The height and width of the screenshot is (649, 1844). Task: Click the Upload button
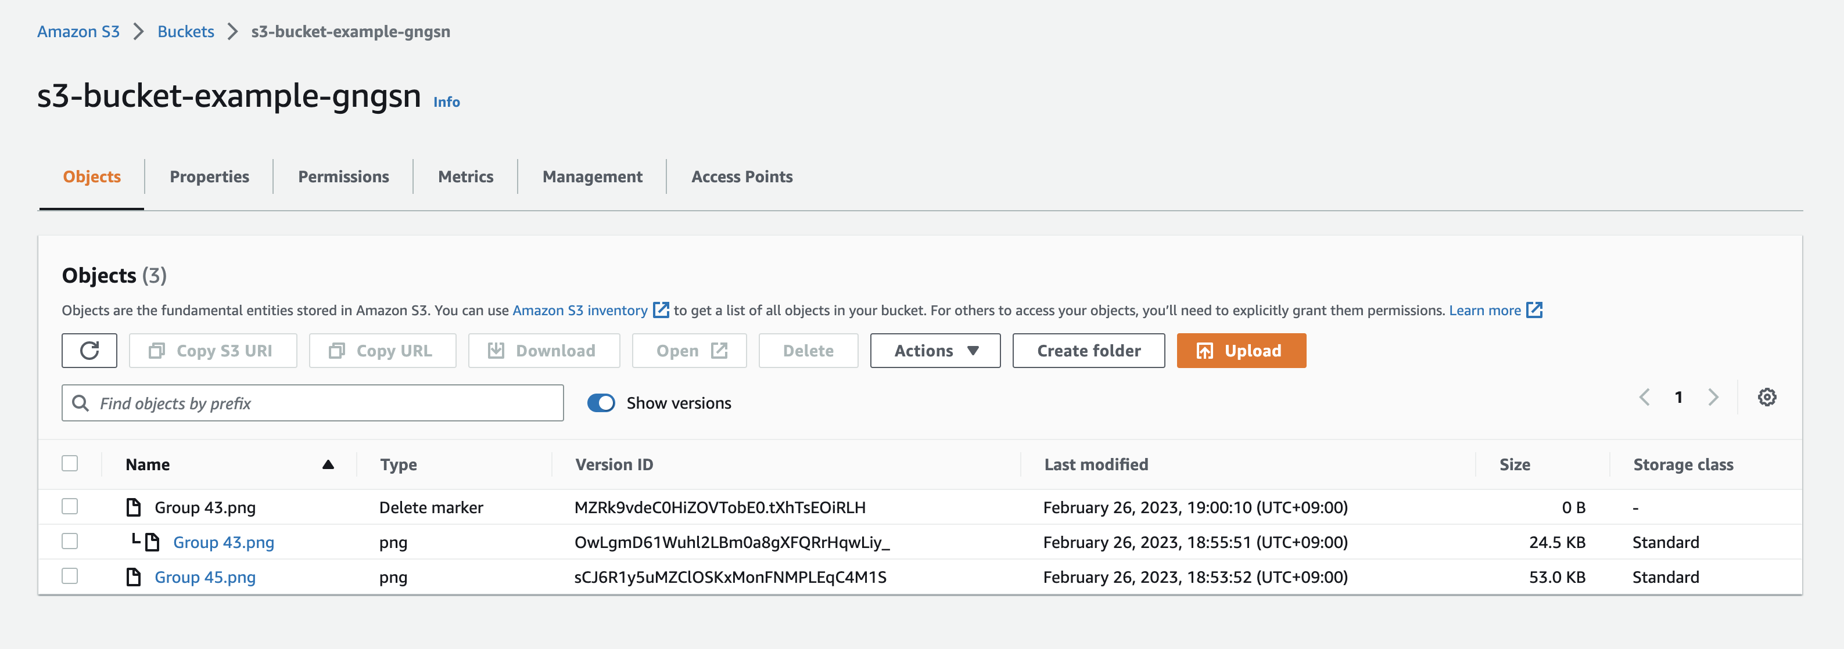1240,351
